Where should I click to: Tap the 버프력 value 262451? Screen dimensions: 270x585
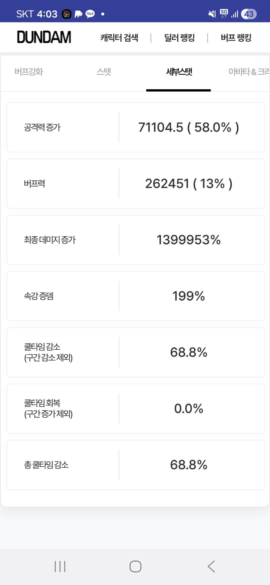[x=167, y=184]
